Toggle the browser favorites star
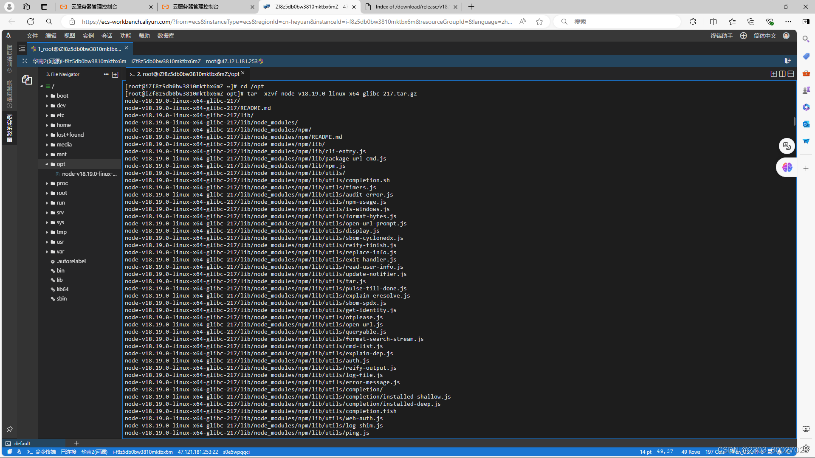 tap(539, 22)
